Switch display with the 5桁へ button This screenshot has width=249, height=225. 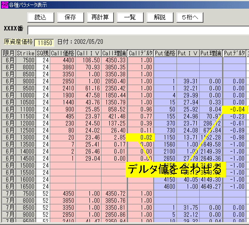190,17
